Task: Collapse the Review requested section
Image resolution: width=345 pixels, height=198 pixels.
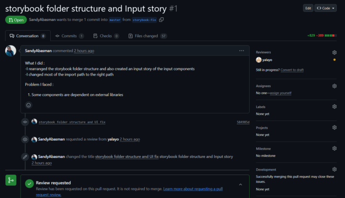Action: point(241,184)
